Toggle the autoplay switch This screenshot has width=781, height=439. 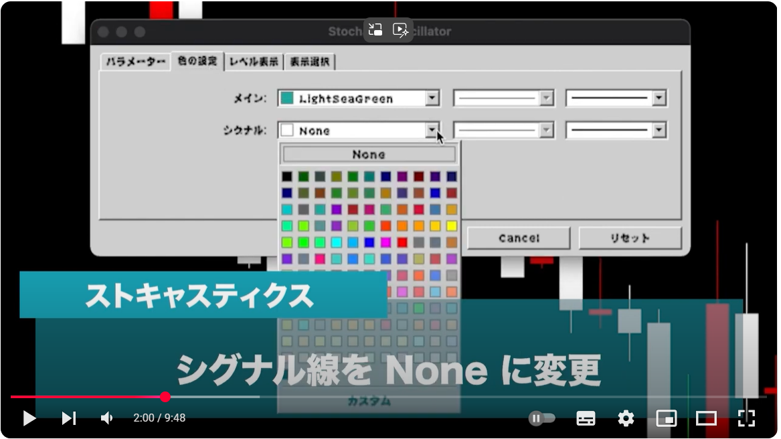tap(541, 418)
